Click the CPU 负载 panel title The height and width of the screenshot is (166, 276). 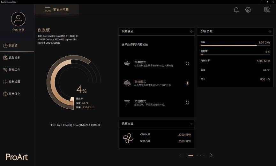pyautogui.click(x=206, y=32)
